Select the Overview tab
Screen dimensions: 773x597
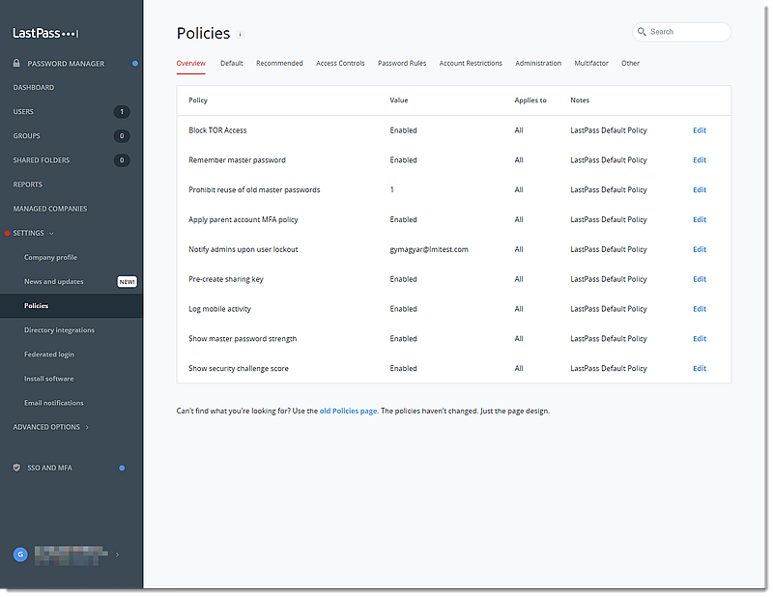click(x=190, y=63)
